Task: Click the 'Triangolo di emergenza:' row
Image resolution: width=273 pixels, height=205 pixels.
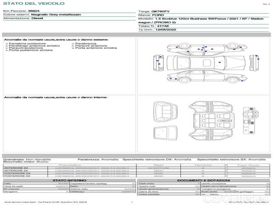Action: click(235, 189)
